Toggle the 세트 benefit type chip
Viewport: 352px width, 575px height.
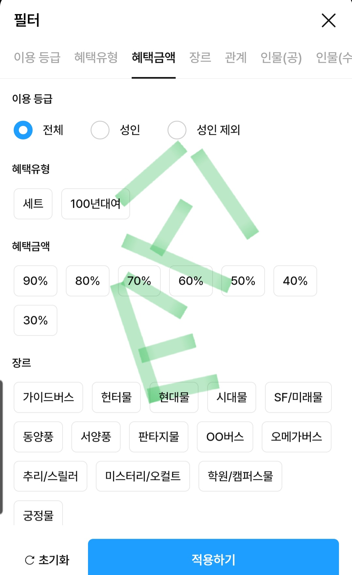coord(33,204)
